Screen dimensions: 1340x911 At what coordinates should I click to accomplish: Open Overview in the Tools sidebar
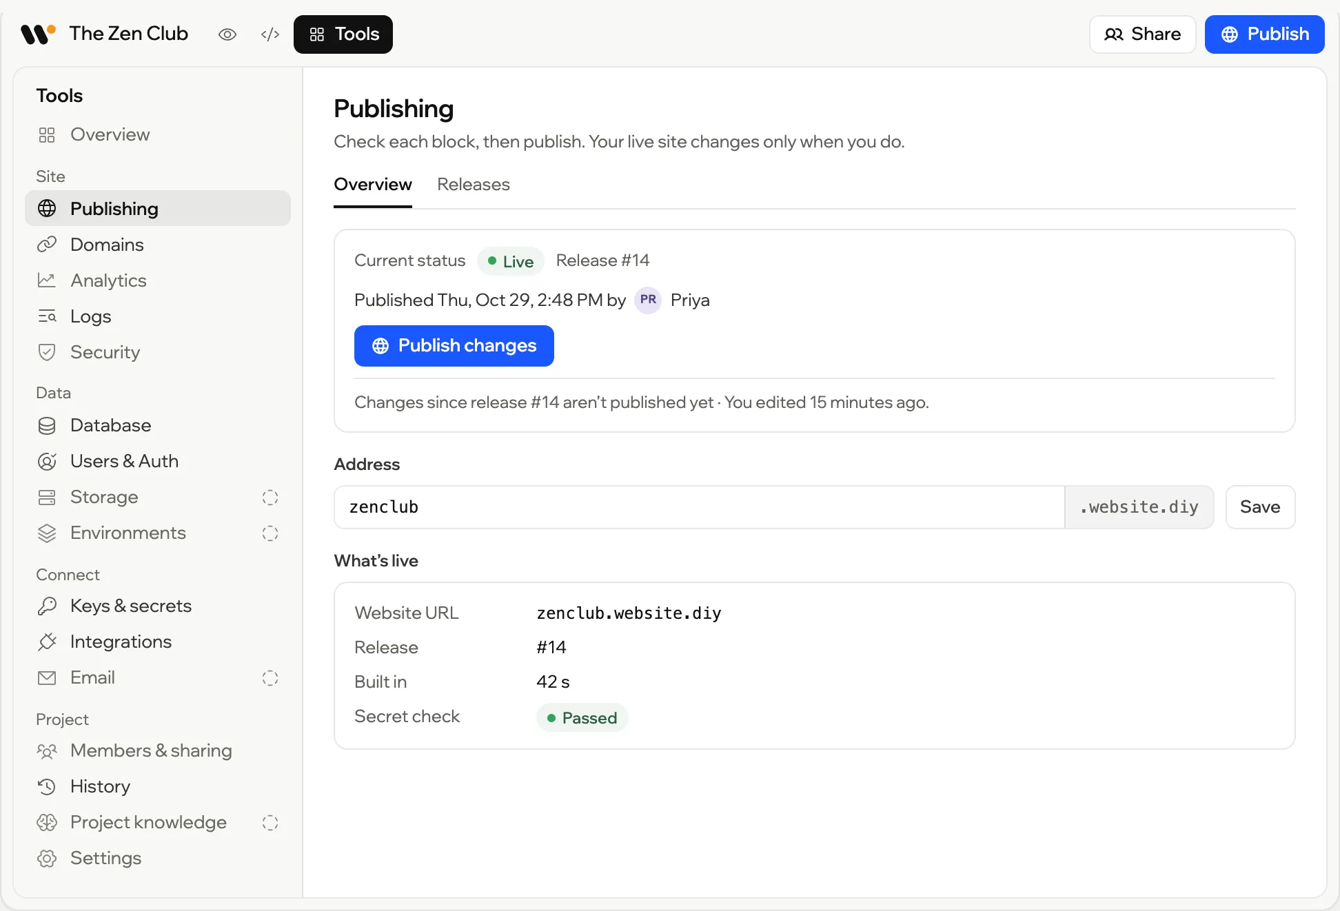tap(158, 134)
